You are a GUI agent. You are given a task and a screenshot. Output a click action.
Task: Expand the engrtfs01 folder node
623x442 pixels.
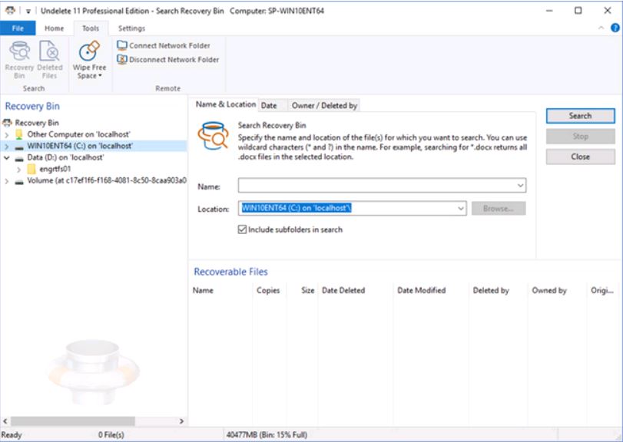coord(18,169)
